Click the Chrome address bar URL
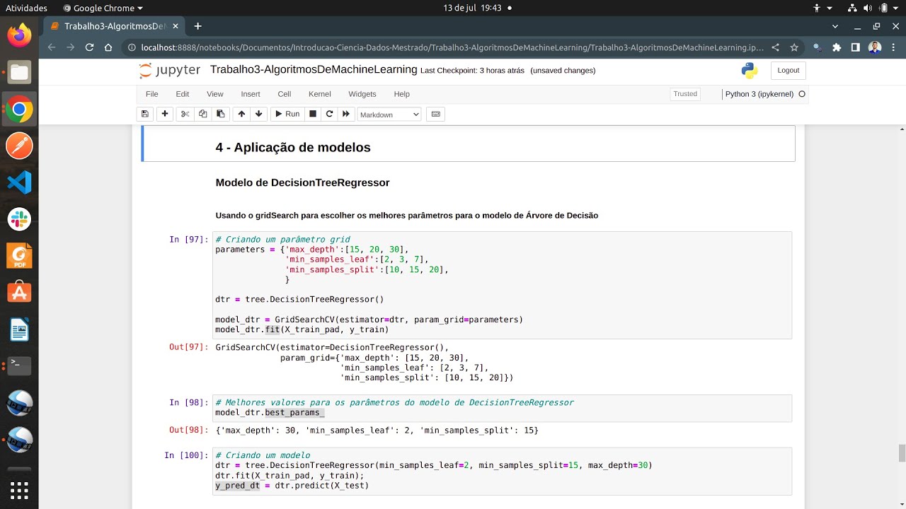906x509 pixels. point(452,47)
